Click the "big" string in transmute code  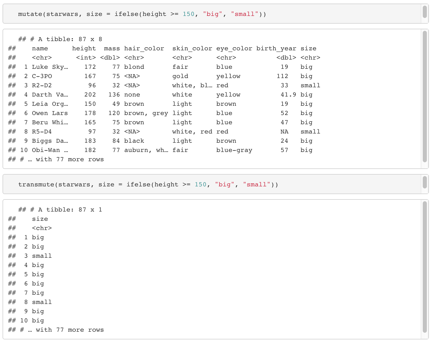[x=224, y=184]
